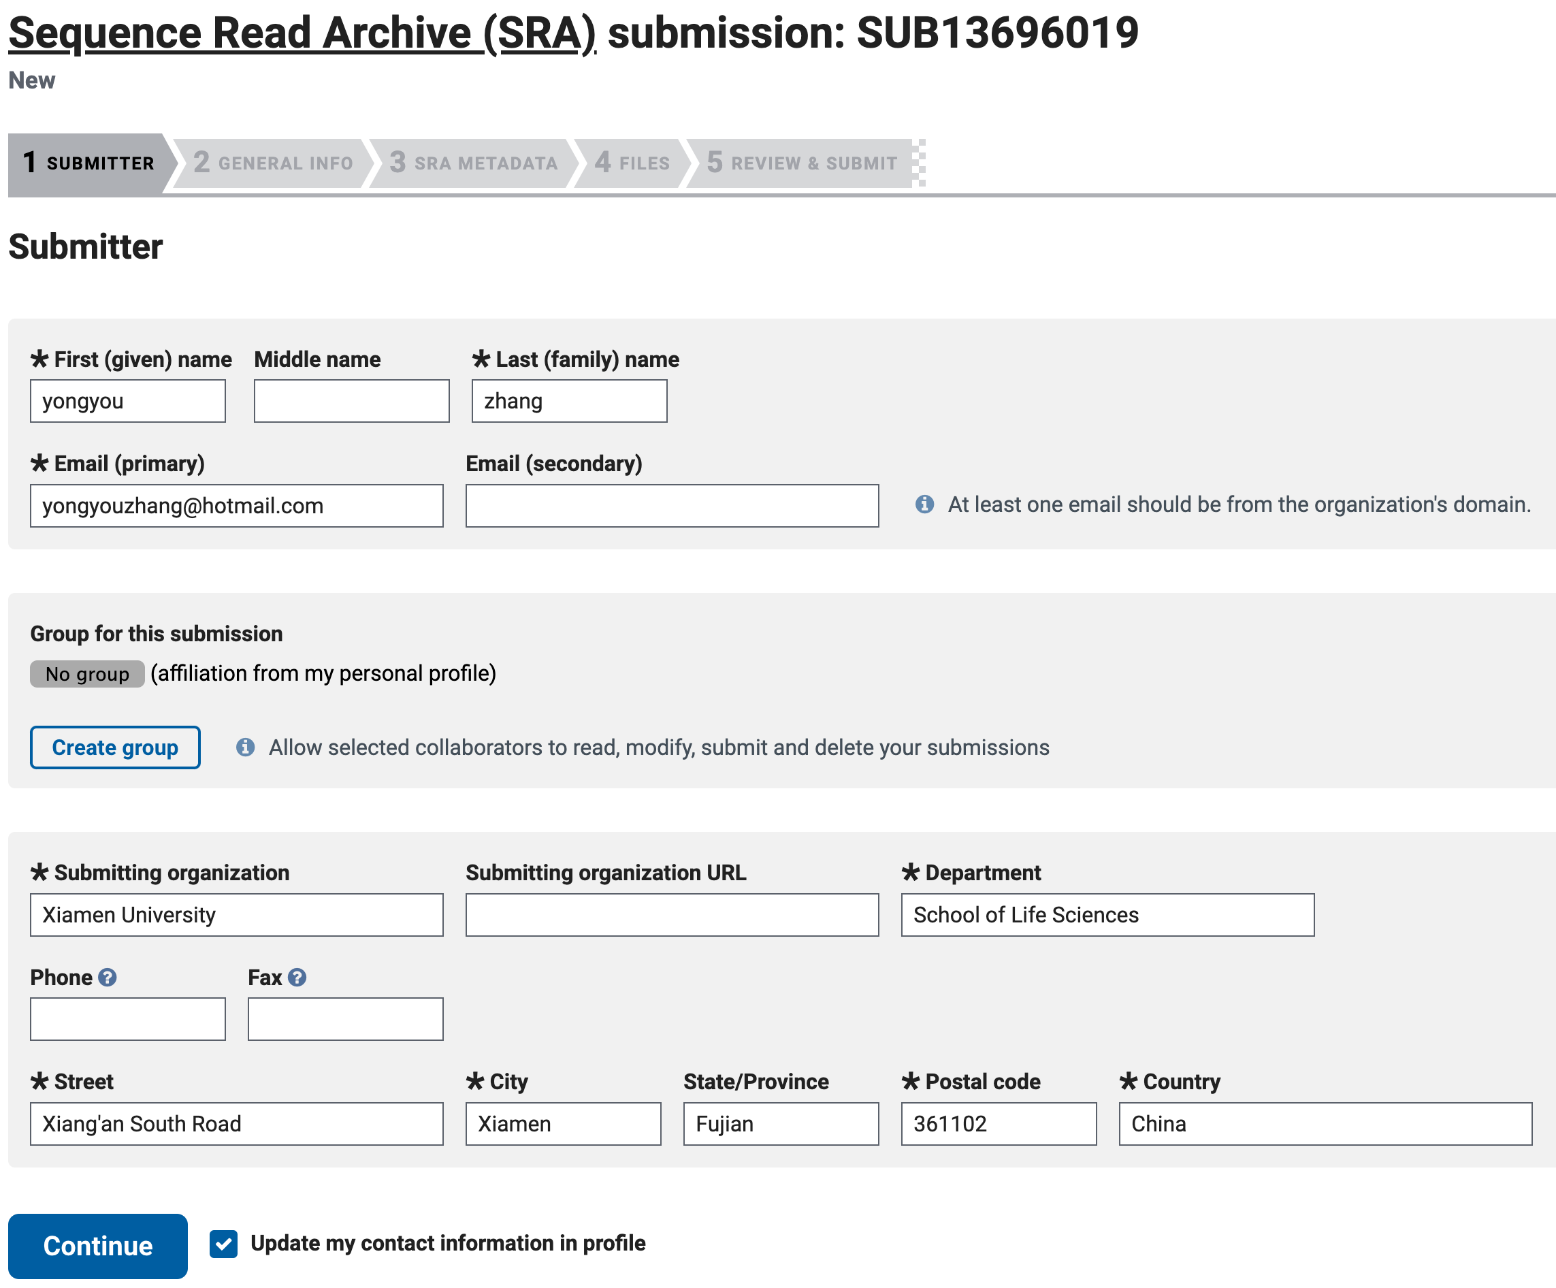Screen dimensions: 1556x1288
Task: Click the Email (secondary) text box
Action: tap(672, 505)
